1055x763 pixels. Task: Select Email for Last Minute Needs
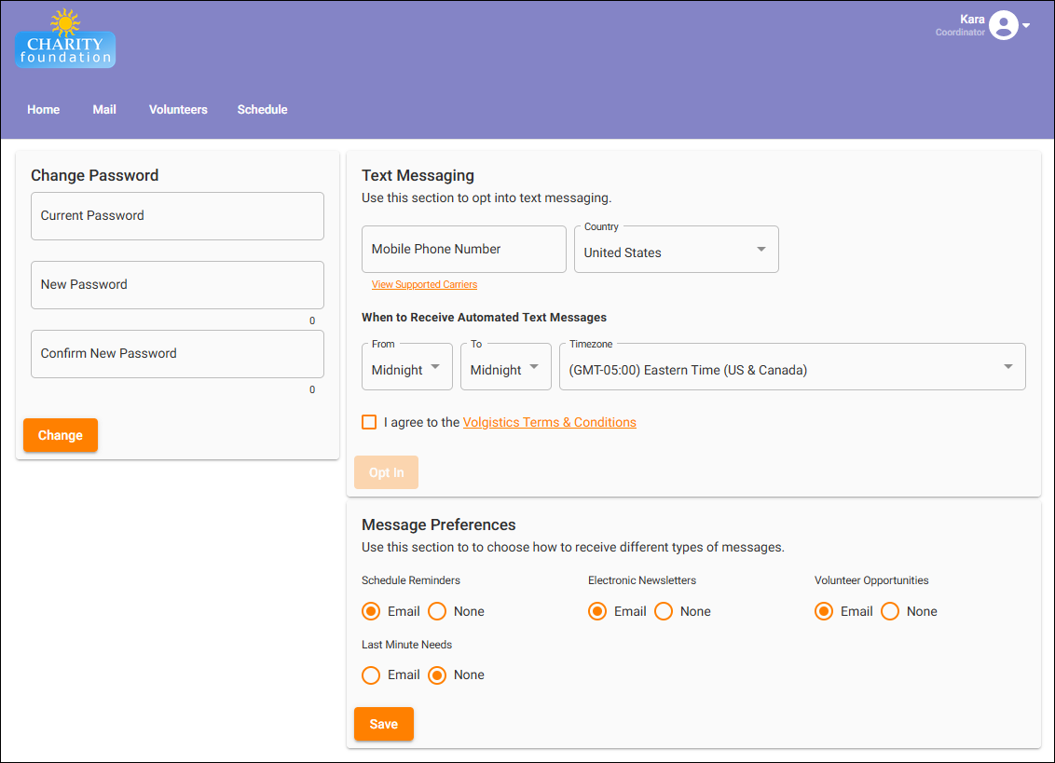pyautogui.click(x=370, y=674)
